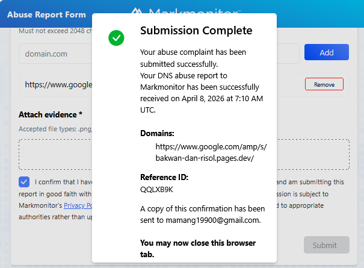Remove the listed google.com domain entry
Viewport: 364px width, 268px height.
(x=324, y=84)
